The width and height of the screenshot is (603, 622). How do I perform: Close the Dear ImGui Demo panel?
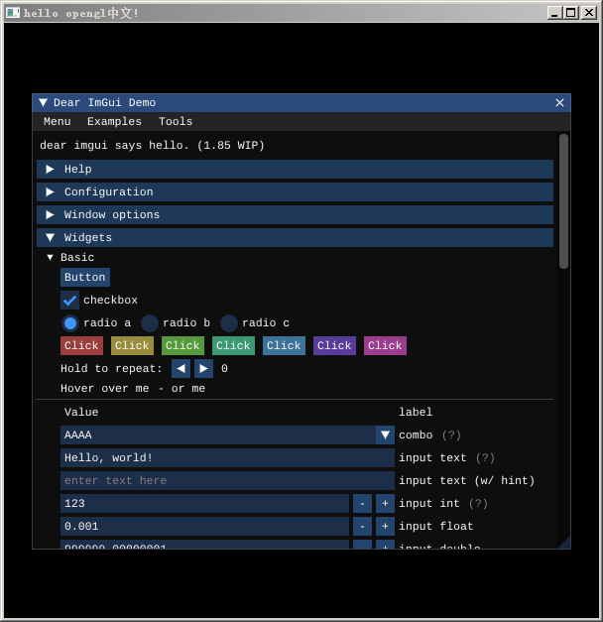click(x=559, y=103)
